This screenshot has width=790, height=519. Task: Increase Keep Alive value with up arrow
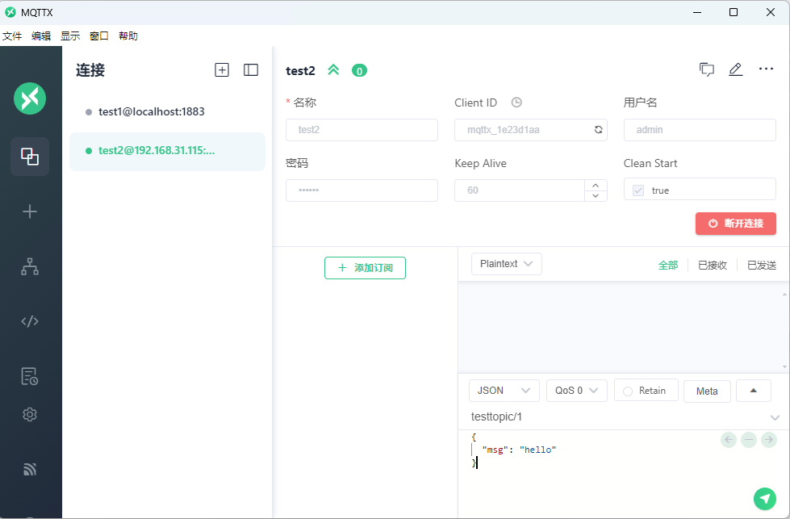595,185
